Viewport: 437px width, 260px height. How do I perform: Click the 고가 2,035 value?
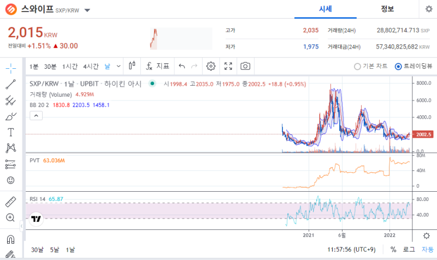point(310,30)
